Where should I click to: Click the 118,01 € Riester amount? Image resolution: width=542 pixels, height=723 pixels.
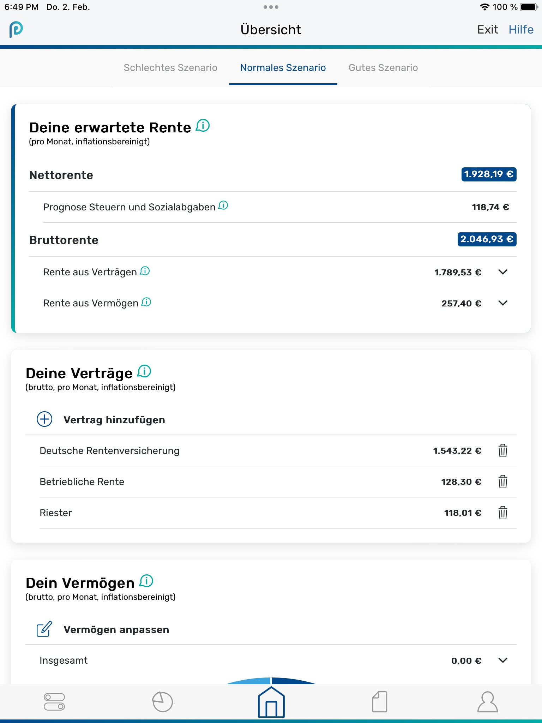pos(463,513)
